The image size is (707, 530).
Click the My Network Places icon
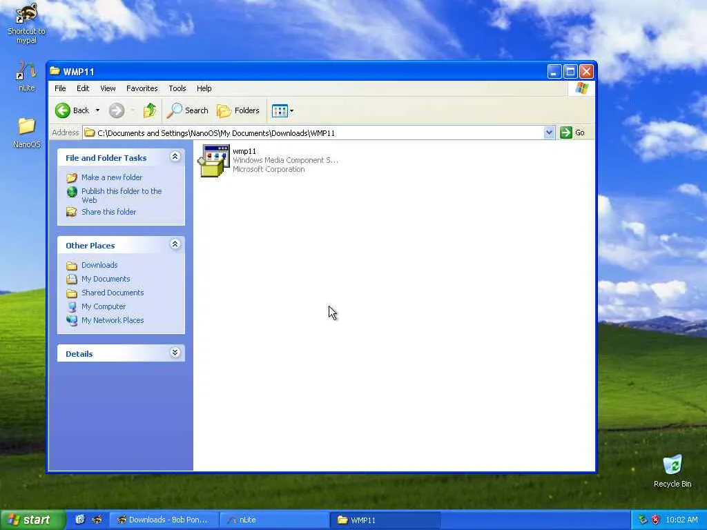click(x=72, y=320)
